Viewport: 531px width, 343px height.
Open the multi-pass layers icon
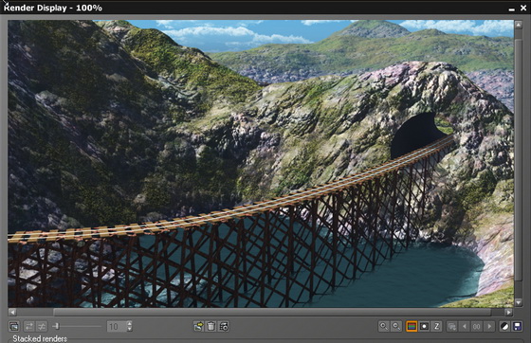pos(452,327)
